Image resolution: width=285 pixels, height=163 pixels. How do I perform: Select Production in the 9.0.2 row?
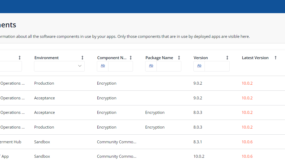(x=44, y=83)
